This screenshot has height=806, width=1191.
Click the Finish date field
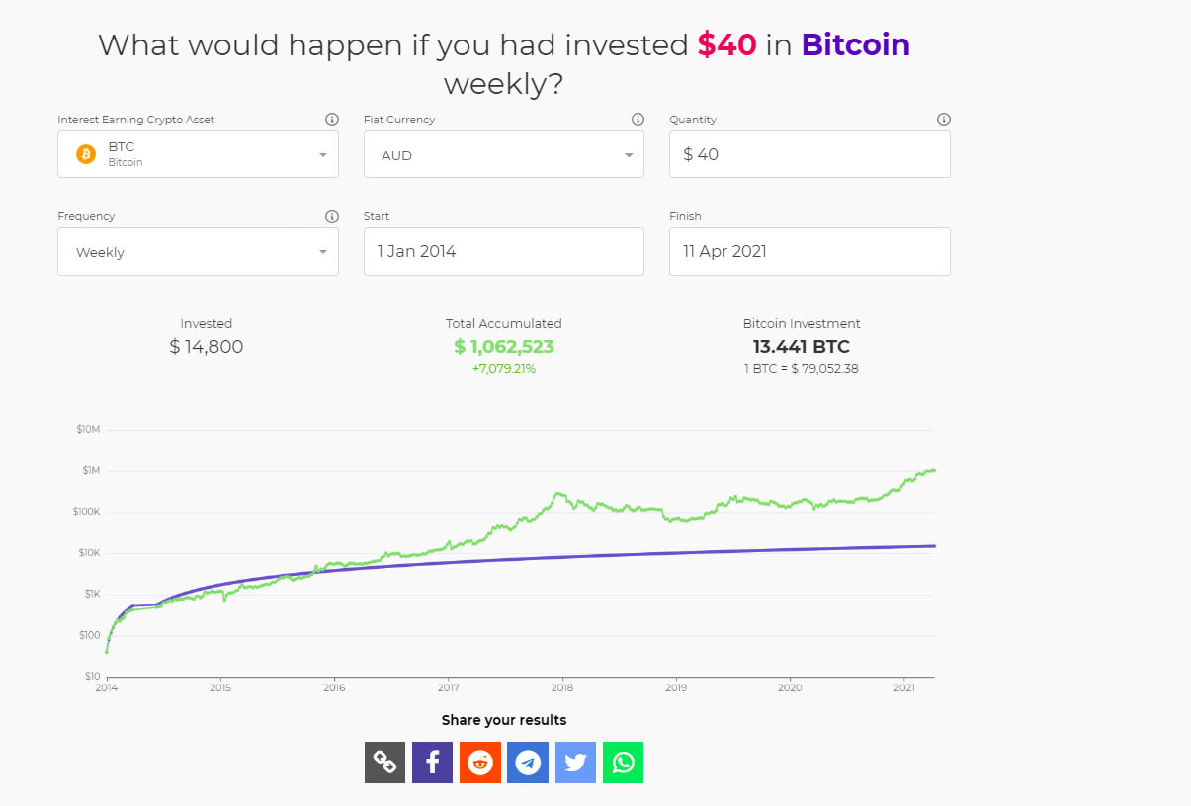(809, 252)
